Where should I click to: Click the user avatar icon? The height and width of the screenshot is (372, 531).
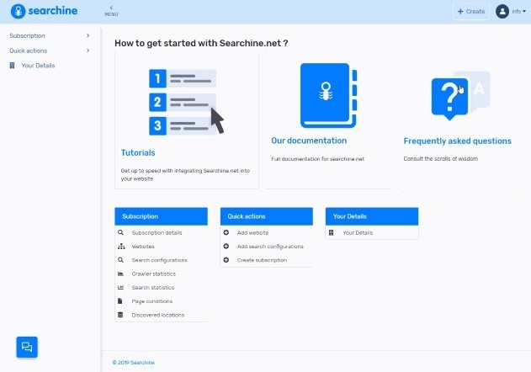tap(502, 11)
